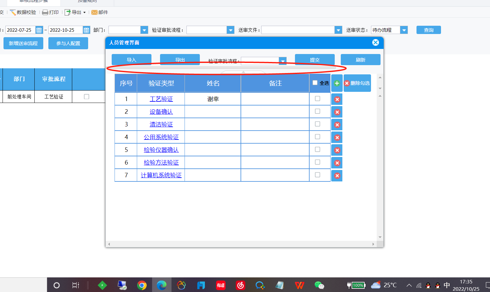The height and width of the screenshot is (292, 490).
Task: Open the 检验方法验证 link
Action: 161,162
